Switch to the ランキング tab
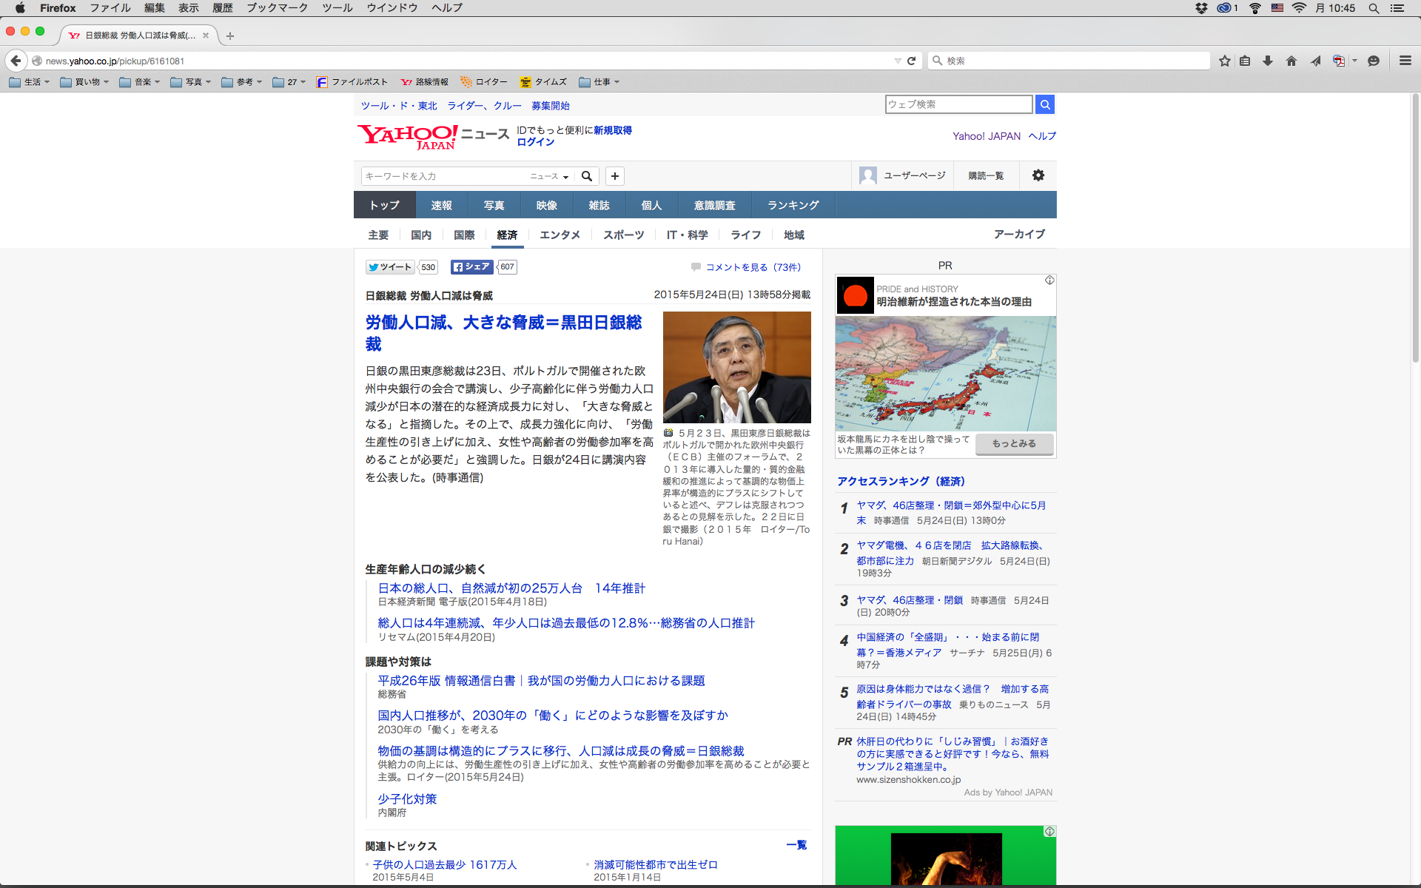Screen dimensions: 1421x888 point(793,205)
